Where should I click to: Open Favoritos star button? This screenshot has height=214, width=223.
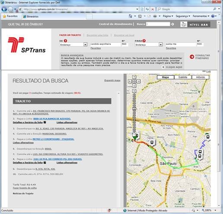[x=10, y=16]
